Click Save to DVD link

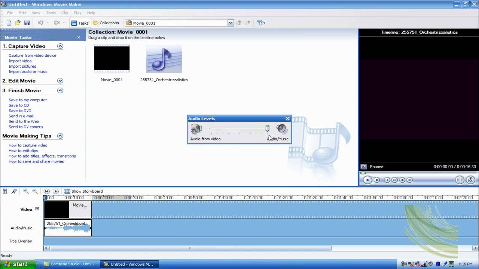pyautogui.click(x=20, y=111)
